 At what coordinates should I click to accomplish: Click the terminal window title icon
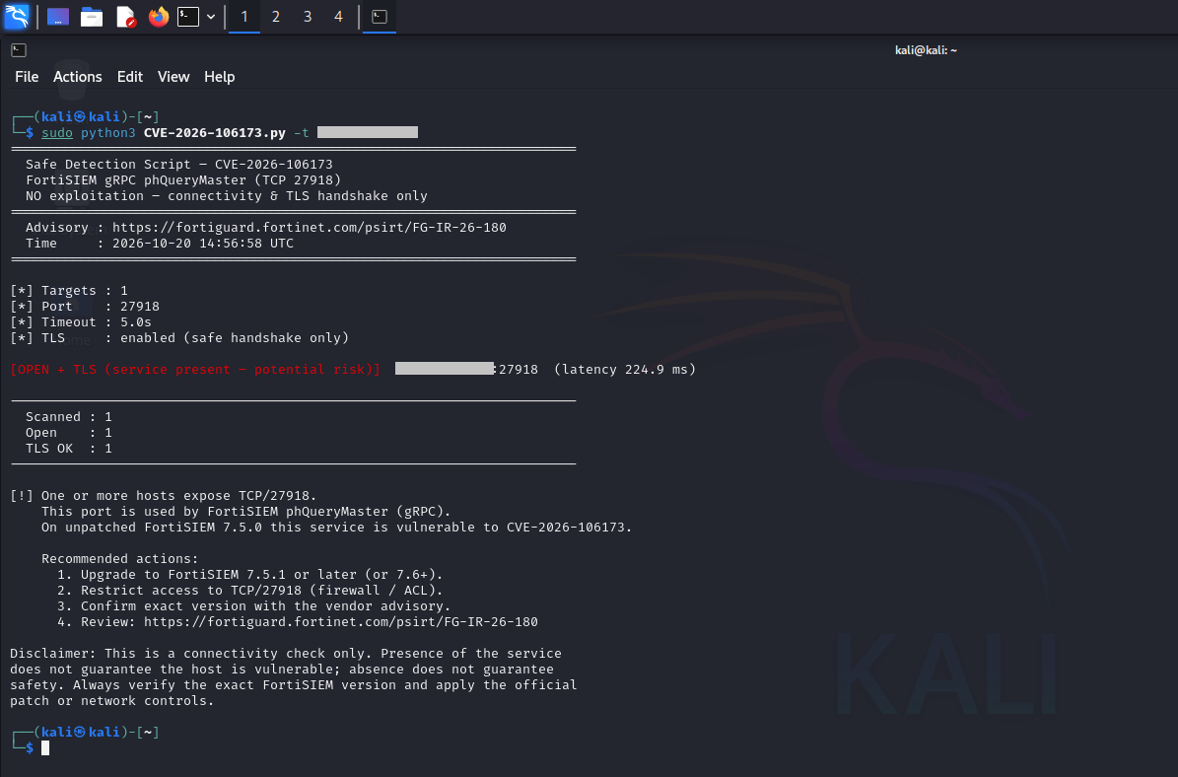click(x=19, y=50)
